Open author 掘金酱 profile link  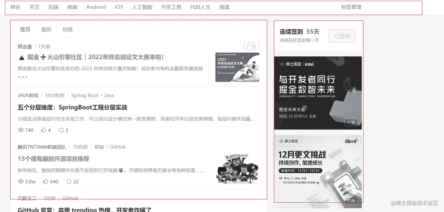pos(25,46)
